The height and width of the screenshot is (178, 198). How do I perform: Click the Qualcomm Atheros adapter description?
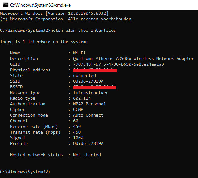[x=133, y=59]
